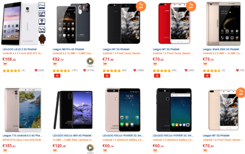Click heart icon showing 1082 likes
The height and width of the screenshot is (154, 245).
(x=135, y=70)
